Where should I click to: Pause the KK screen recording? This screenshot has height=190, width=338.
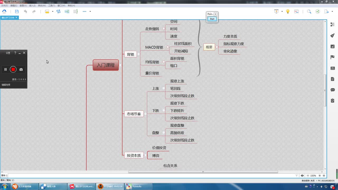tap(5, 69)
